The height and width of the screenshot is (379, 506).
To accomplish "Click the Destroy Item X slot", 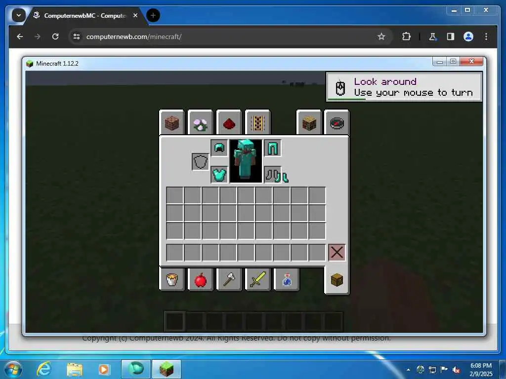I will (337, 252).
